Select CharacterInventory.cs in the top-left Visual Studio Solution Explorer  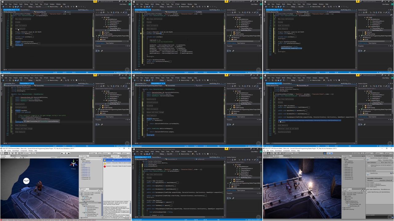click(x=115, y=21)
